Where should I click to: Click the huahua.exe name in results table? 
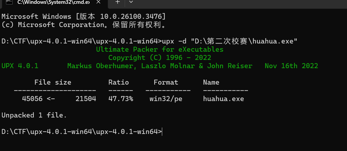[x=223, y=99]
